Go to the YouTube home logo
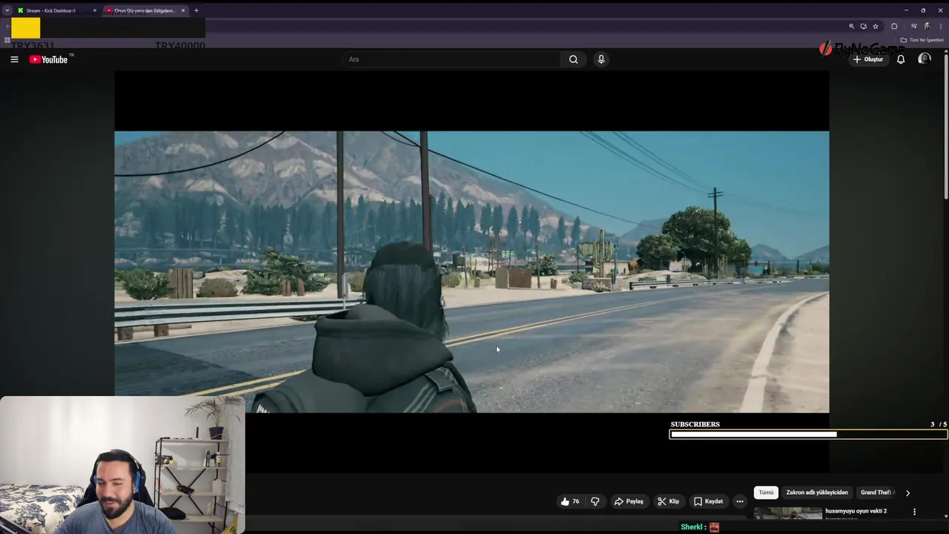This screenshot has width=949, height=534. point(49,59)
